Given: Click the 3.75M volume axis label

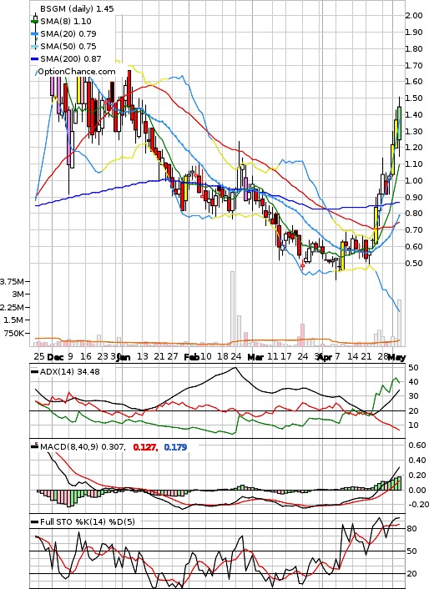Looking at the screenshot, I should pos(12,281).
